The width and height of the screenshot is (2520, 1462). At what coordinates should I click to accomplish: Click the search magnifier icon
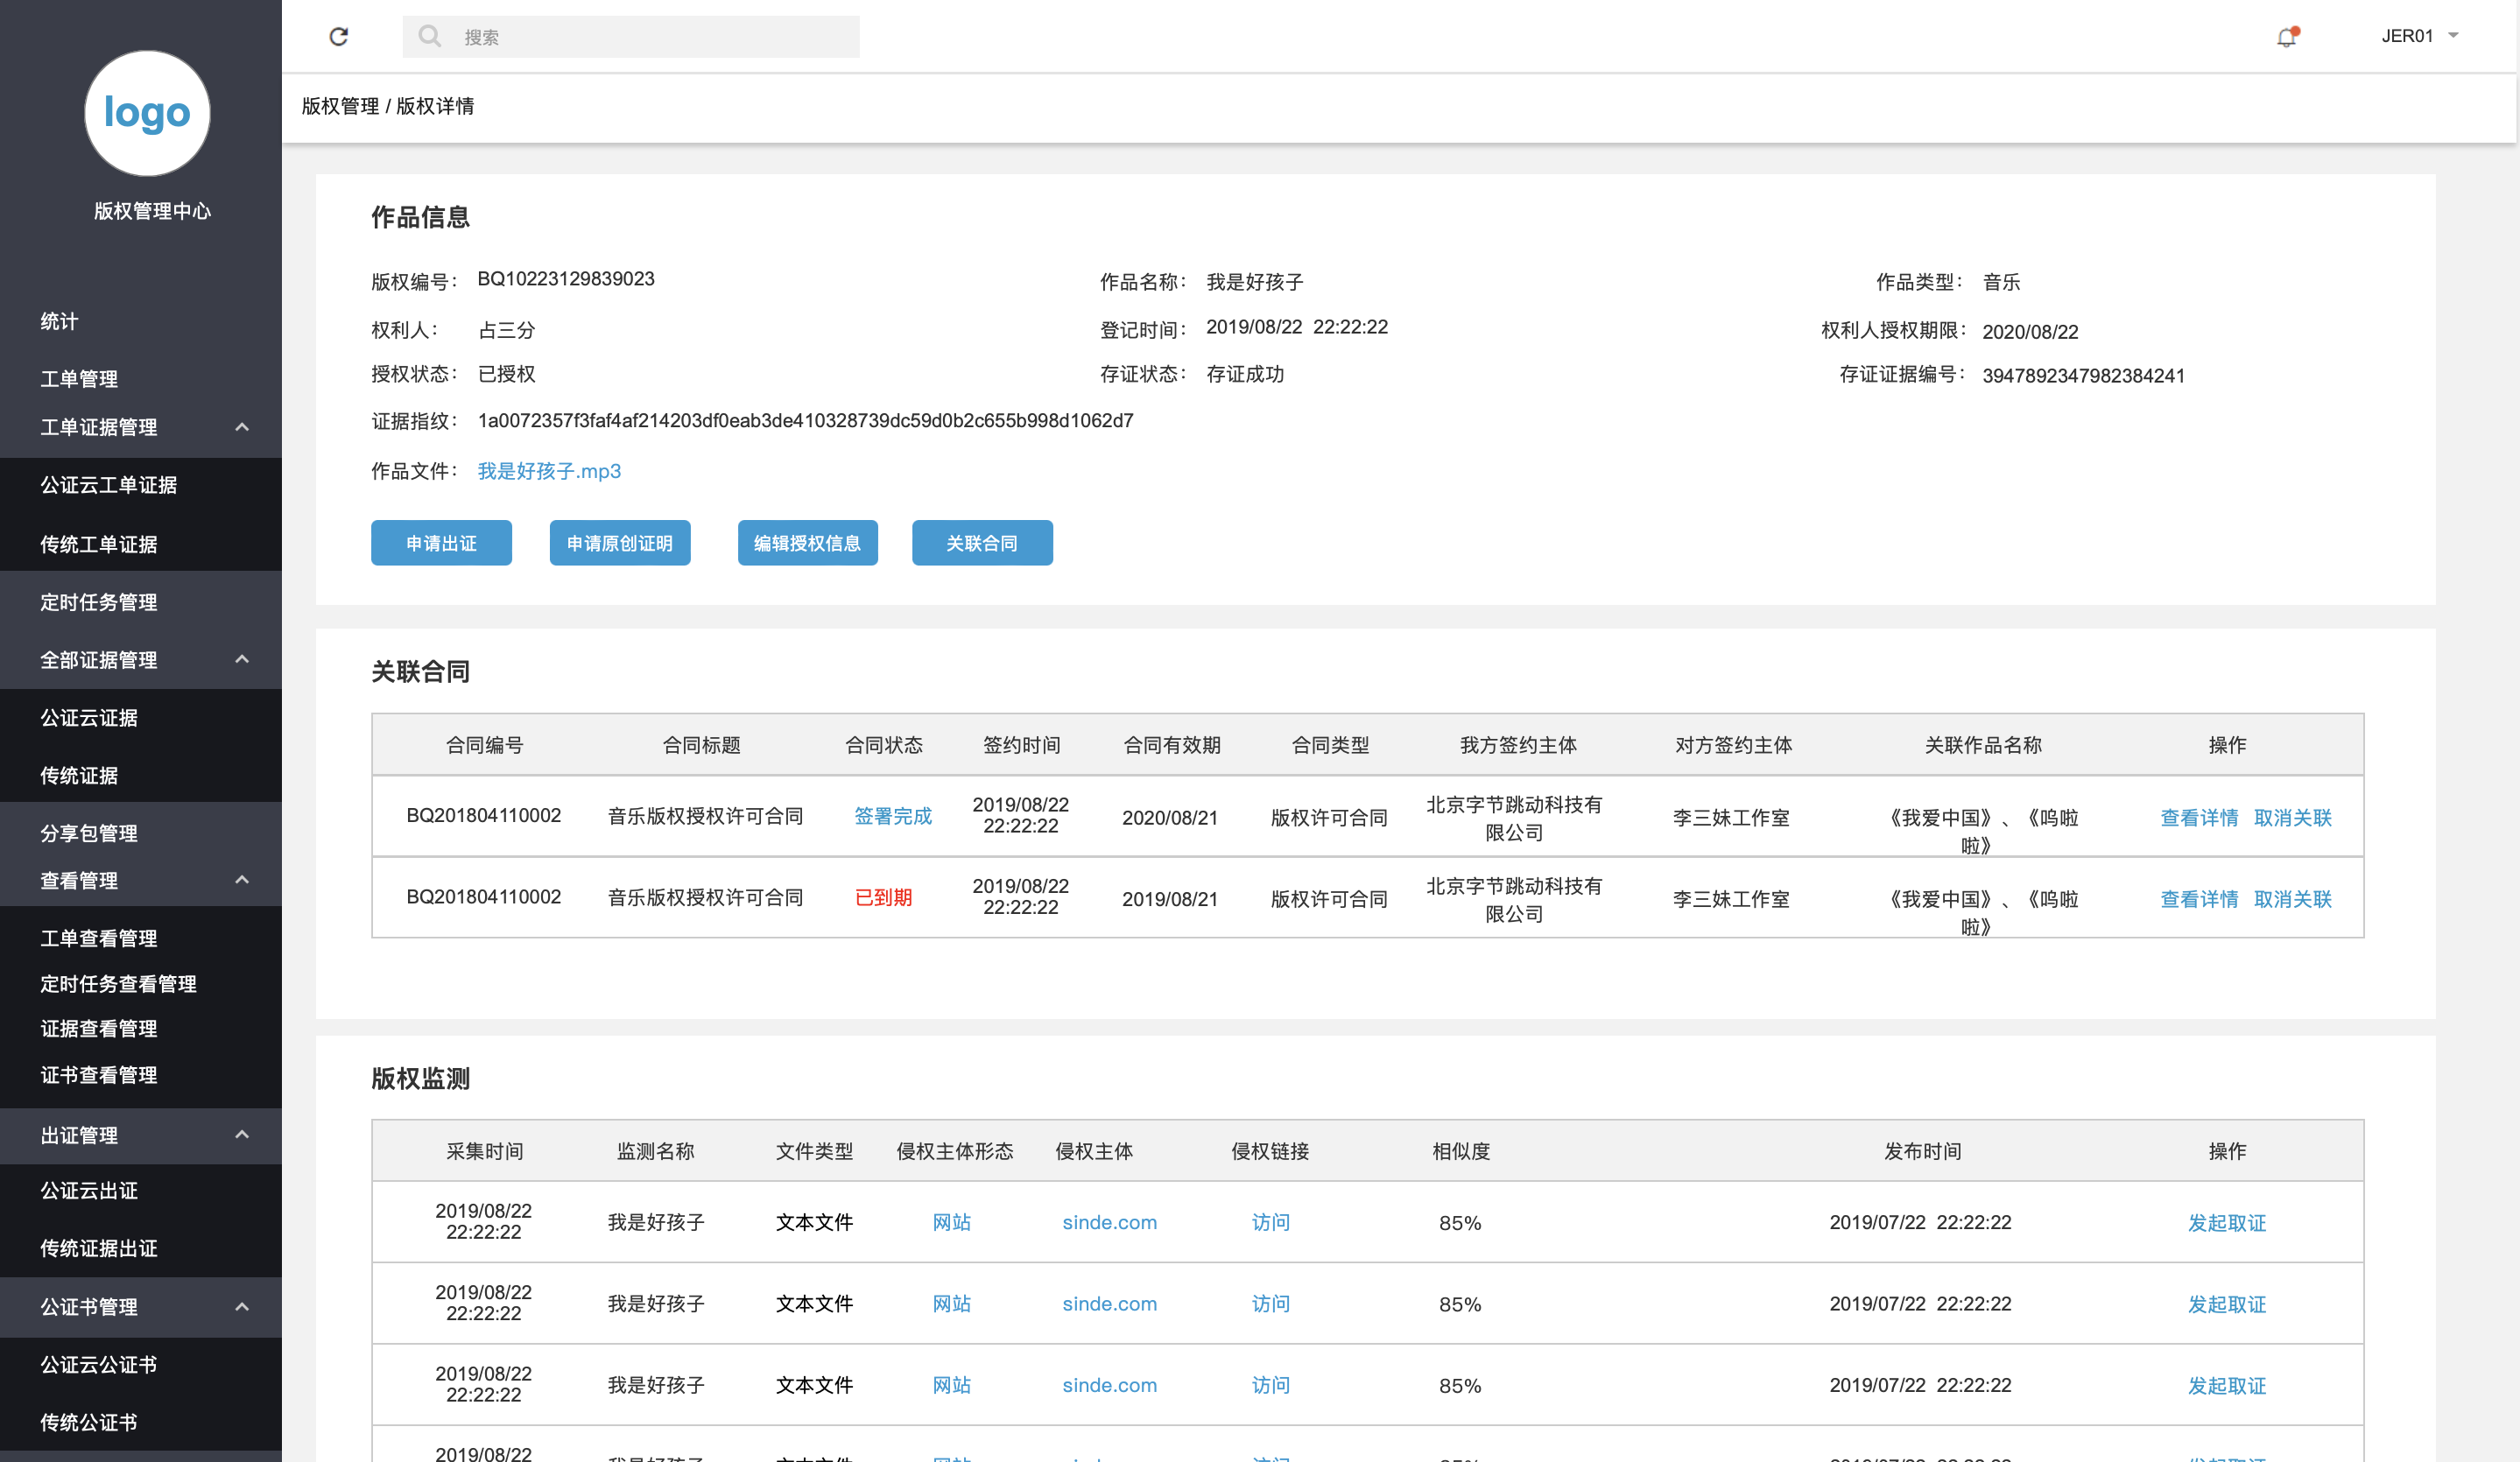(430, 36)
